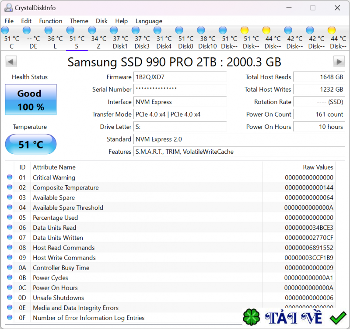The height and width of the screenshot is (329, 350).
Task: Click the green clover icon
Action: click(x=252, y=318)
